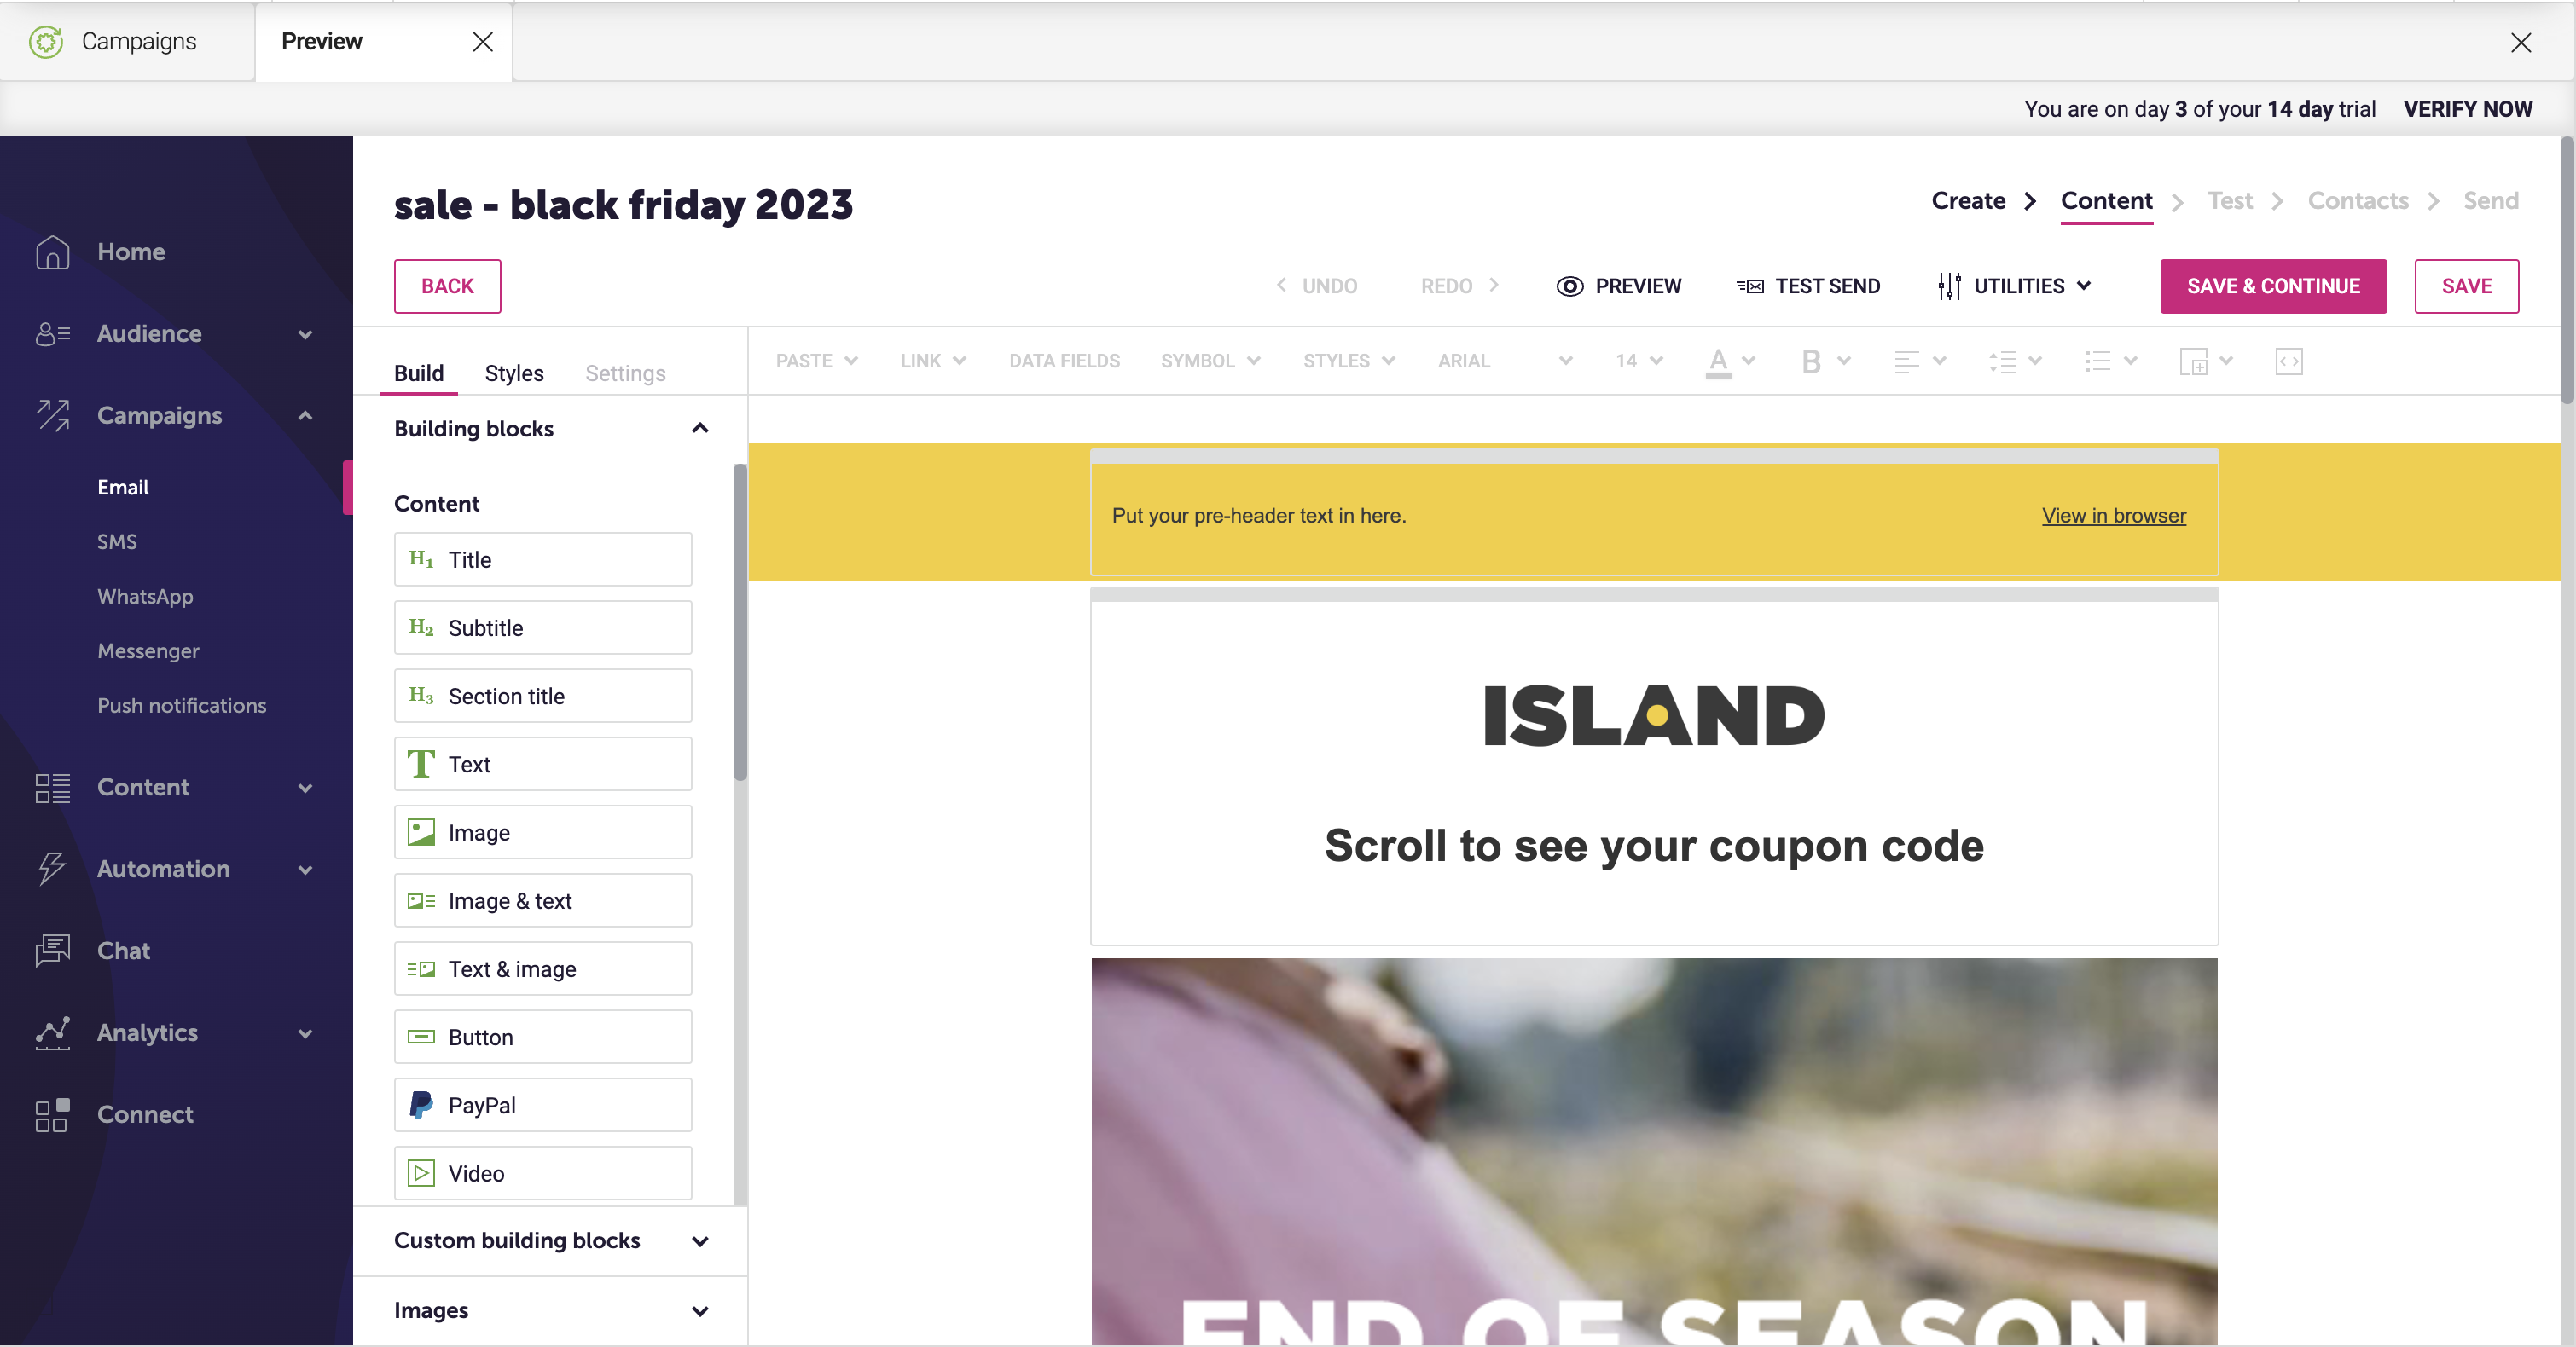Click the Undo arrow icon
The height and width of the screenshot is (1347, 2576).
pos(1281,286)
